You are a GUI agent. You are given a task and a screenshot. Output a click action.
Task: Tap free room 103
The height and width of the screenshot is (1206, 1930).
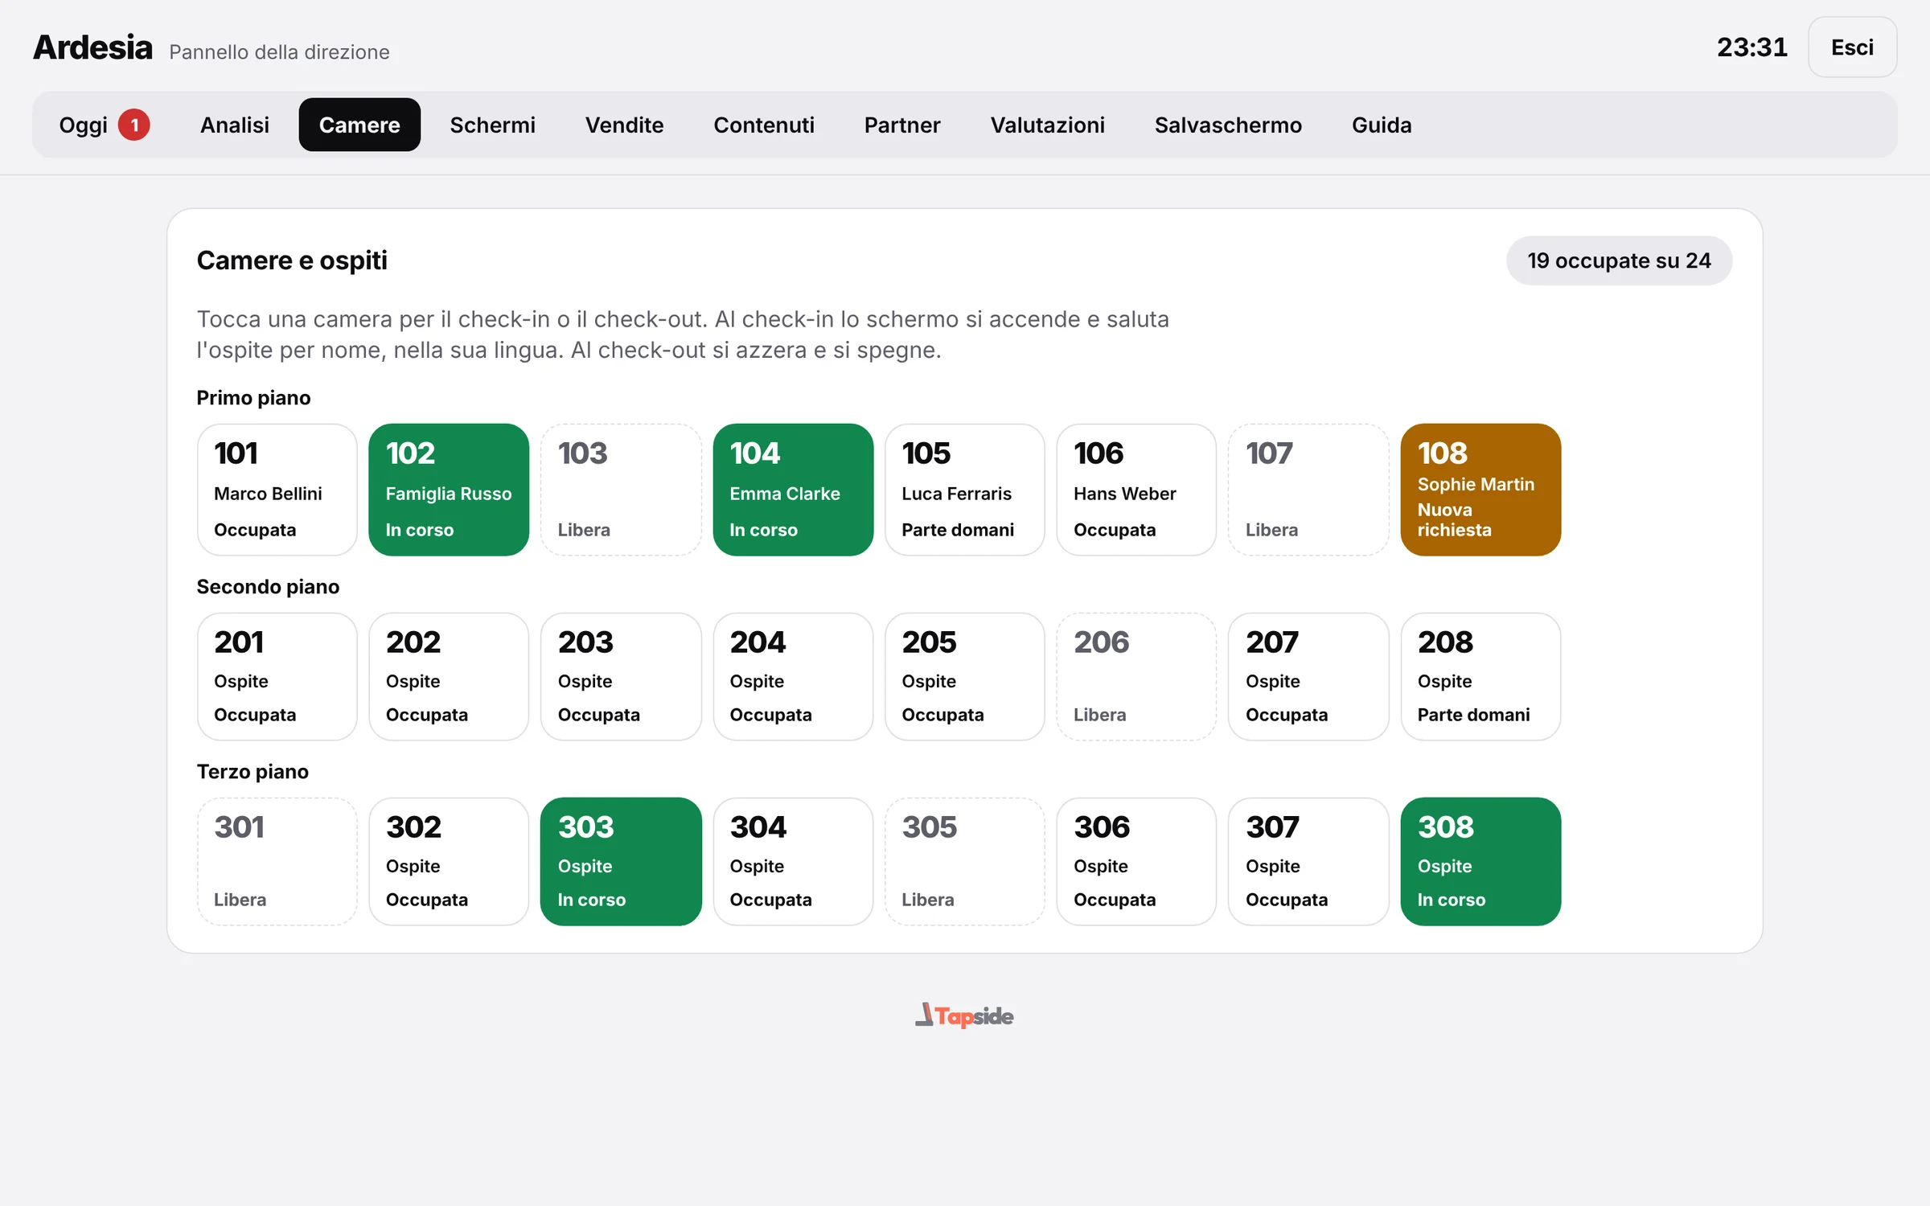(x=621, y=490)
